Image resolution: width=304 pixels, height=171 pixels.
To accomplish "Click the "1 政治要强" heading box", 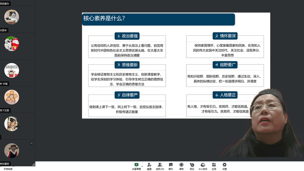I will pyautogui.click(x=127, y=36).
